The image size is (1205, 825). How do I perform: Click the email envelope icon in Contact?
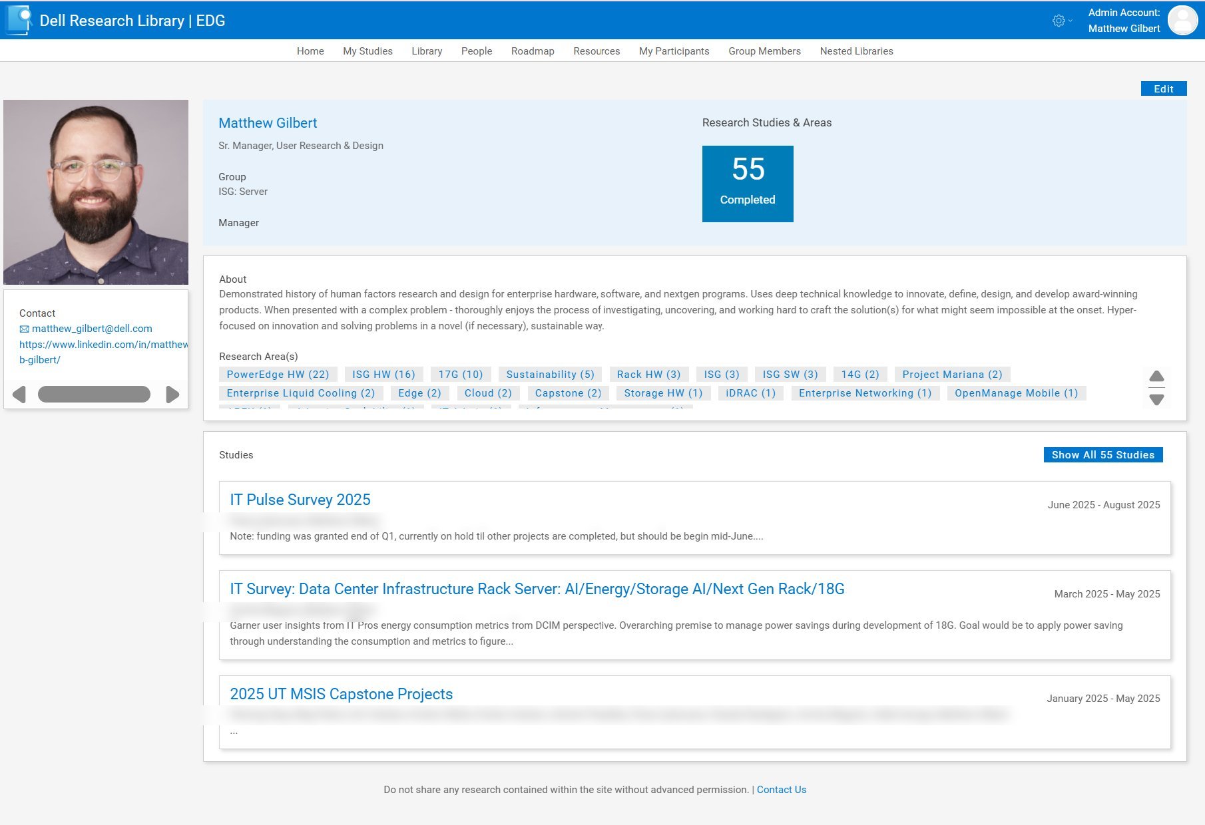click(24, 329)
